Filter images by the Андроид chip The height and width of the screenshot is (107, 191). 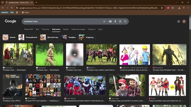pos(87,37)
